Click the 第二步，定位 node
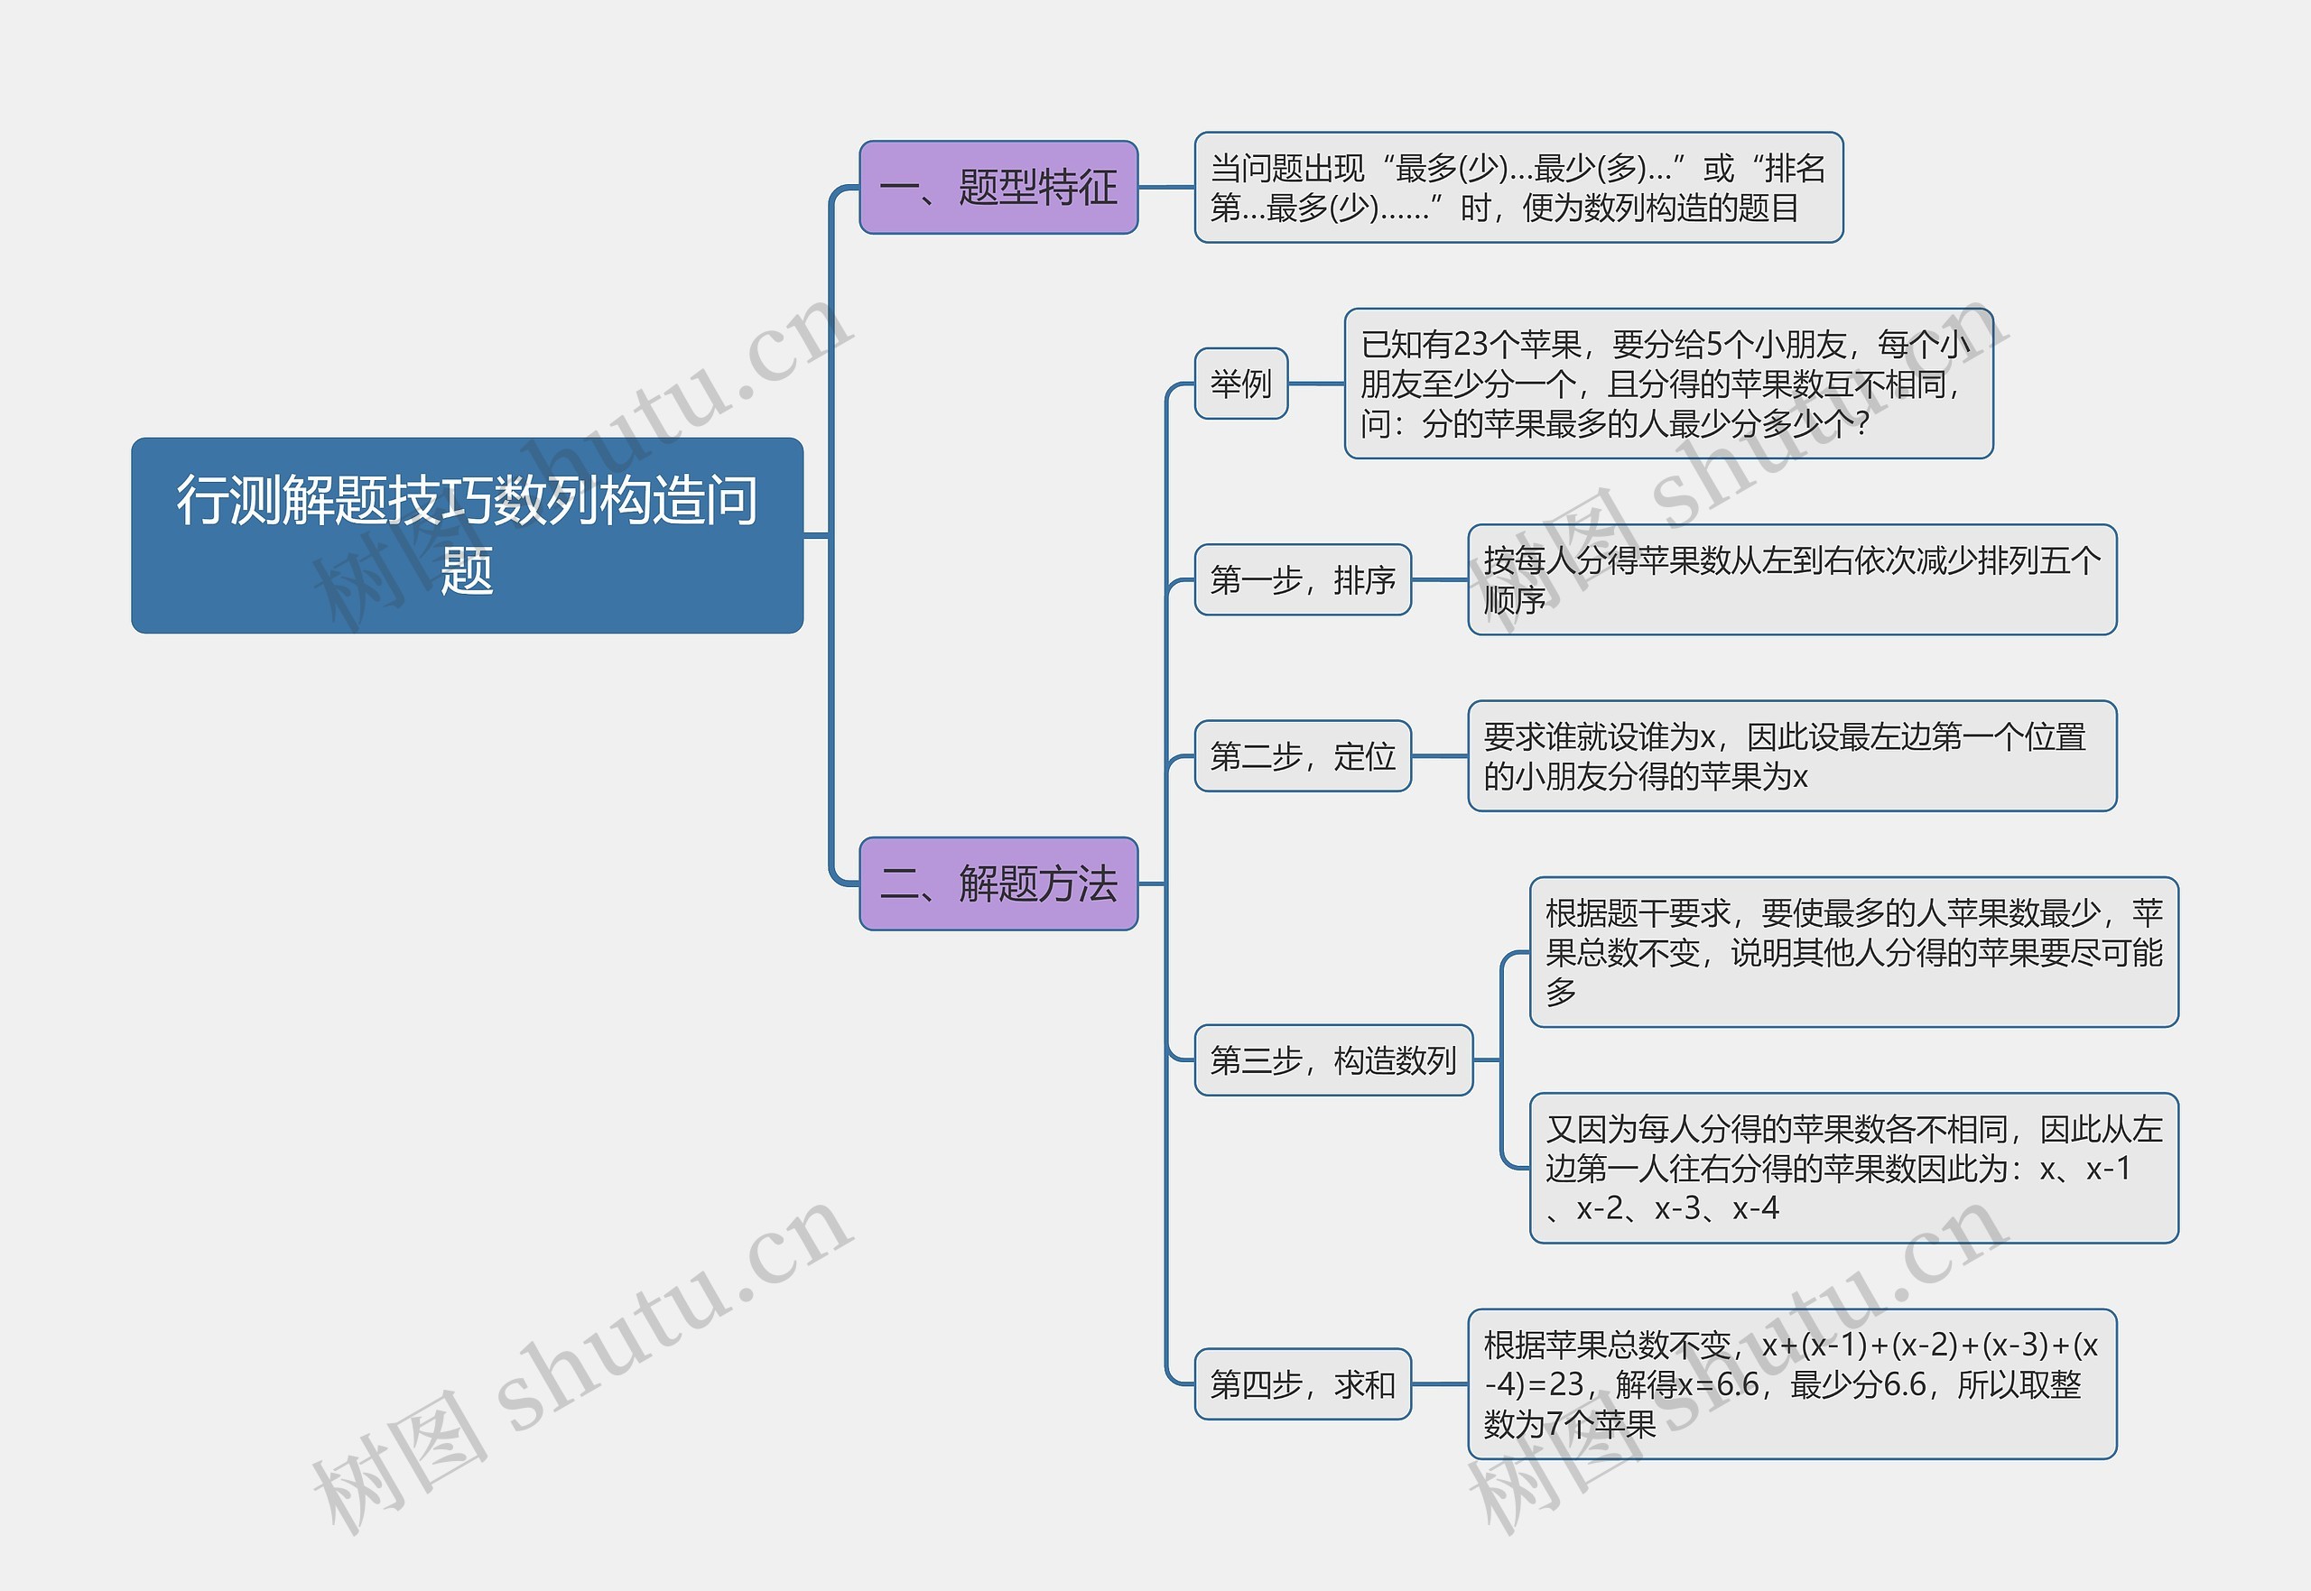The width and height of the screenshot is (2311, 1591). click(x=1304, y=755)
